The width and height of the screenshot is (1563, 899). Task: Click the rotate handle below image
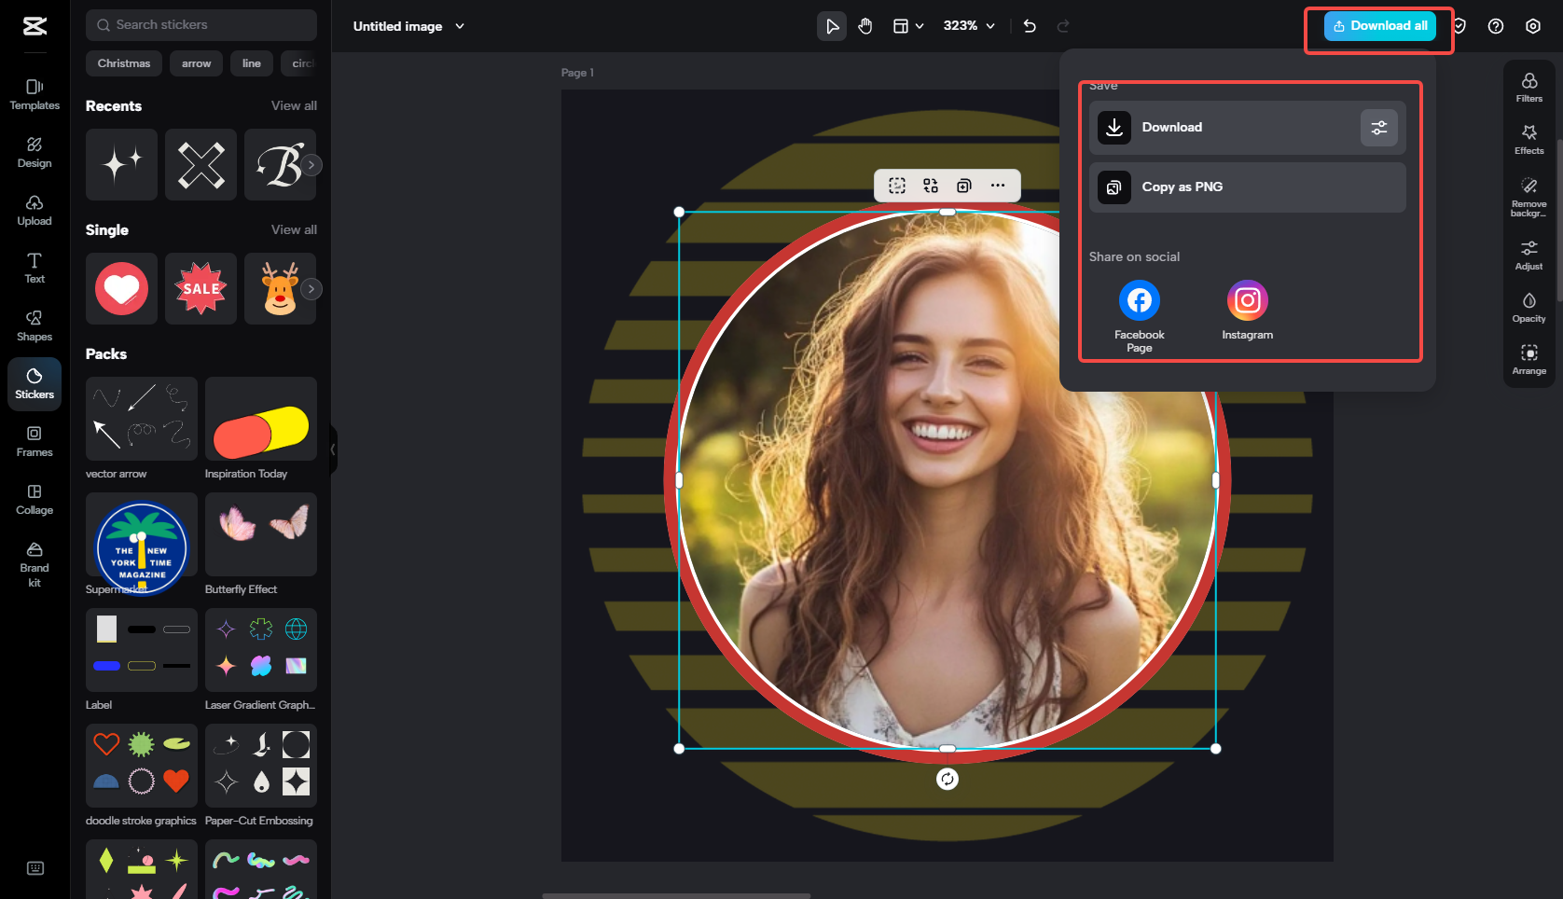point(947,780)
